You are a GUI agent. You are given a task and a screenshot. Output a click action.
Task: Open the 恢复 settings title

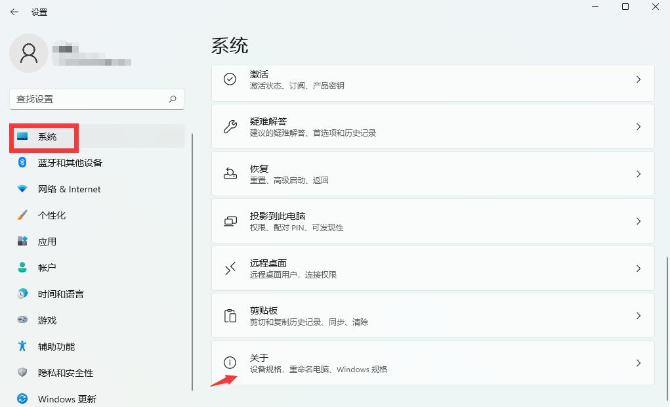tap(259, 169)
